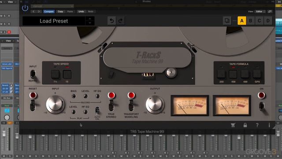
Task: Step to the previous preset with up arrow
Action: 90,19
